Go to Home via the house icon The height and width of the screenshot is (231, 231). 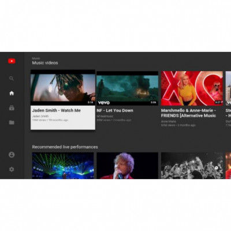12,93
